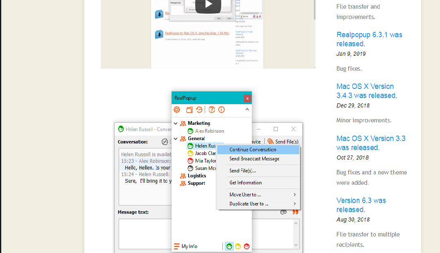The height and width of the screenshot is (253, 440).
Task: Maximize the Helen Russell conversation window
Action: (x=276, y=129)
